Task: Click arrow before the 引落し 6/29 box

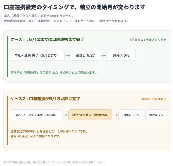Action: (x=115, y=115)
